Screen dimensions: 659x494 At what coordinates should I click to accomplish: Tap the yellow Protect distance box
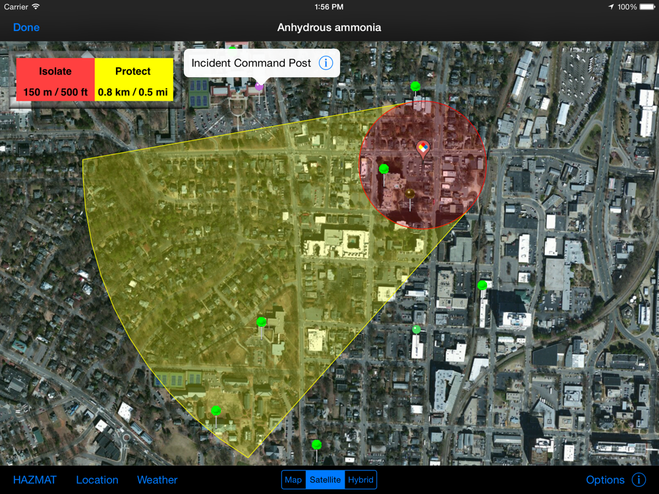pyautogui.click(x=134, y=80)
